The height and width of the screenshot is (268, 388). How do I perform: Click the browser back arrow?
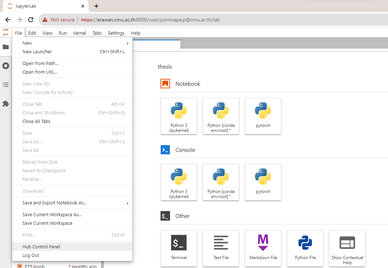pos(8,20)
